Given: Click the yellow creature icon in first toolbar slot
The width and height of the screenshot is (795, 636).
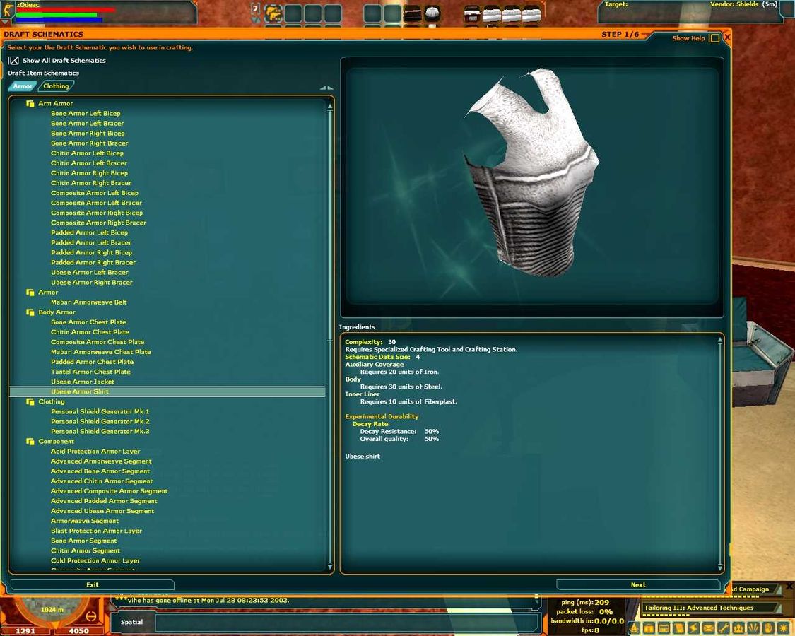Looking at the screenshot, I should 273,13.
